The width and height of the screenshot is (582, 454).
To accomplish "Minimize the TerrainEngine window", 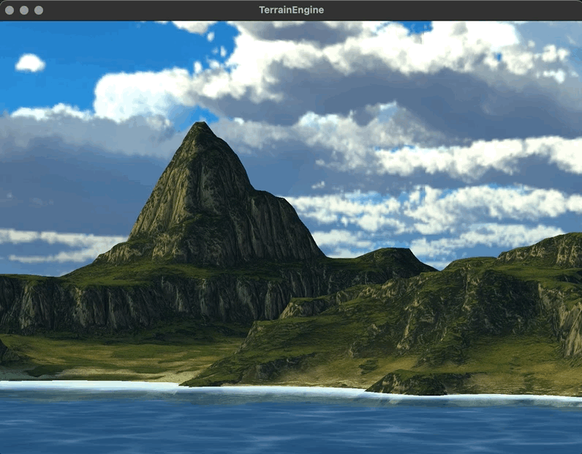I will pos(24,10).
